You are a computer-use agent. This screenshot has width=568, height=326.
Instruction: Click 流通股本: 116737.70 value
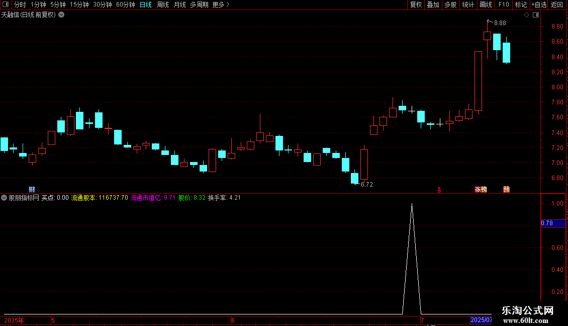coord(100,198)
